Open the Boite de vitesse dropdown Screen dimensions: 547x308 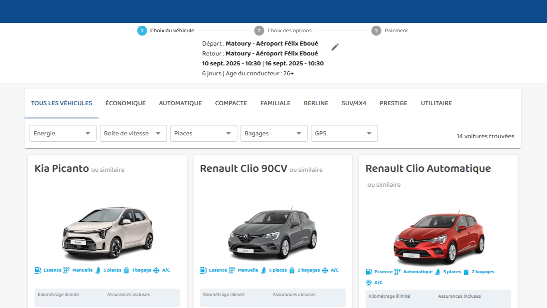[x=133, y=133]
